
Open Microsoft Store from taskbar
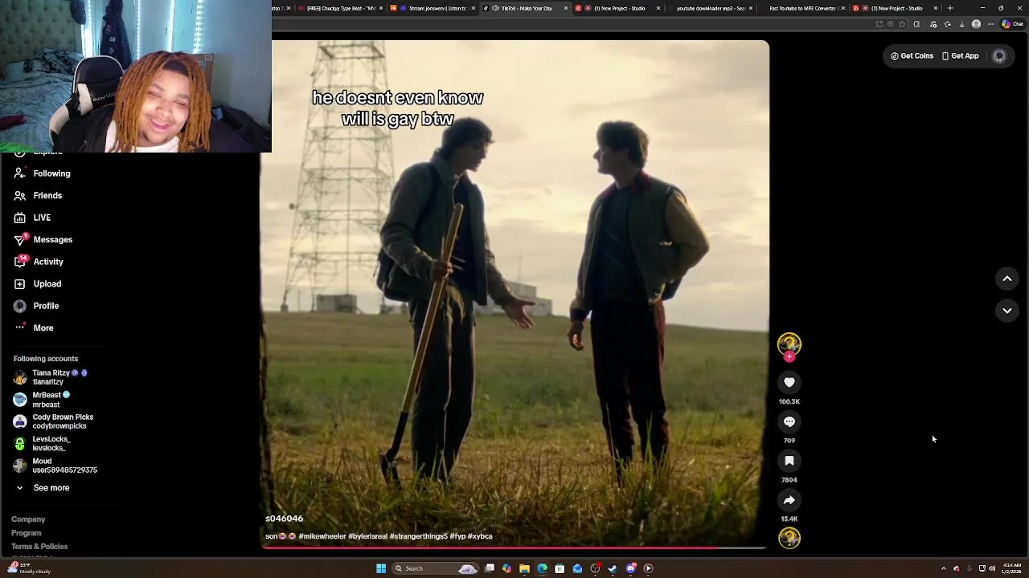[x=560, y=568]
